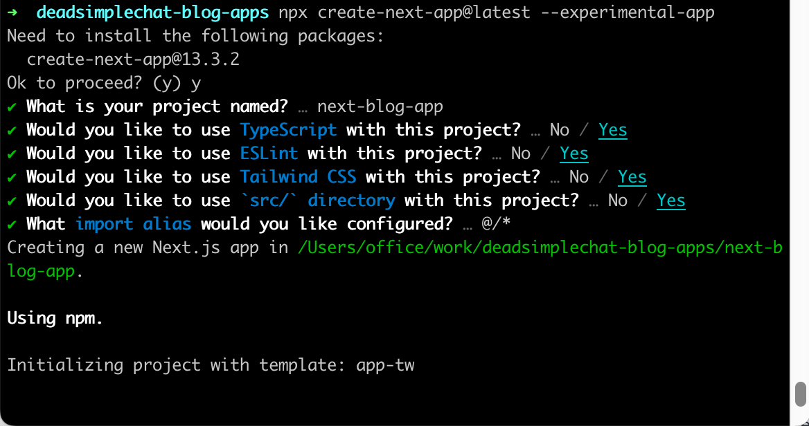The width and height of the screenshot is (809, 426).
Task: Click the blue '`src/` directory' text
Action: tap(318, 201)
